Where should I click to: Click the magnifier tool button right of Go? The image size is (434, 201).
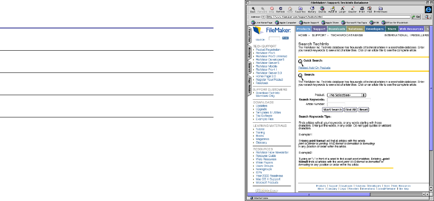point(426,17)
